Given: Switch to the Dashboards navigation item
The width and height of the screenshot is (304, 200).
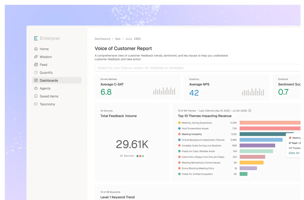Looking at the screenshot, I should pyautogui.click(x=49, y=80).
